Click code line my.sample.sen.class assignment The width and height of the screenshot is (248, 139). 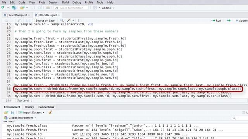pos(66,78)
